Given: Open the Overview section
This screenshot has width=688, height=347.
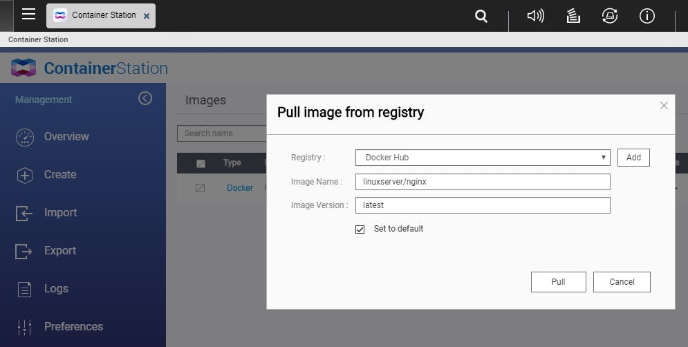Looking at the screenshot, I should point(66,137).
